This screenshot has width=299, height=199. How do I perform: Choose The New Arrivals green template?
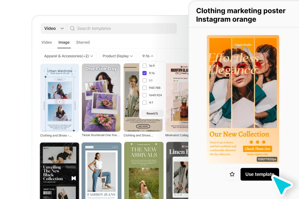point(144,171)
